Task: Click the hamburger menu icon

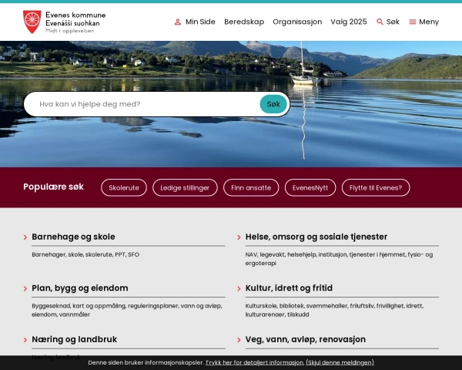Action: click(413, 22)
